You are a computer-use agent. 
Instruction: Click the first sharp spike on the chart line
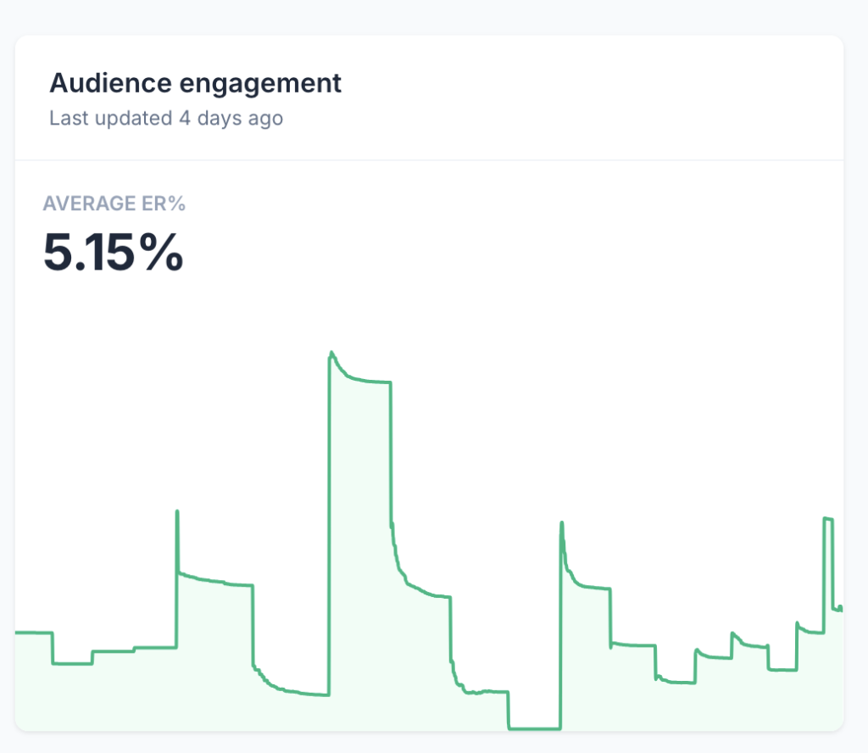click(176, 511)
